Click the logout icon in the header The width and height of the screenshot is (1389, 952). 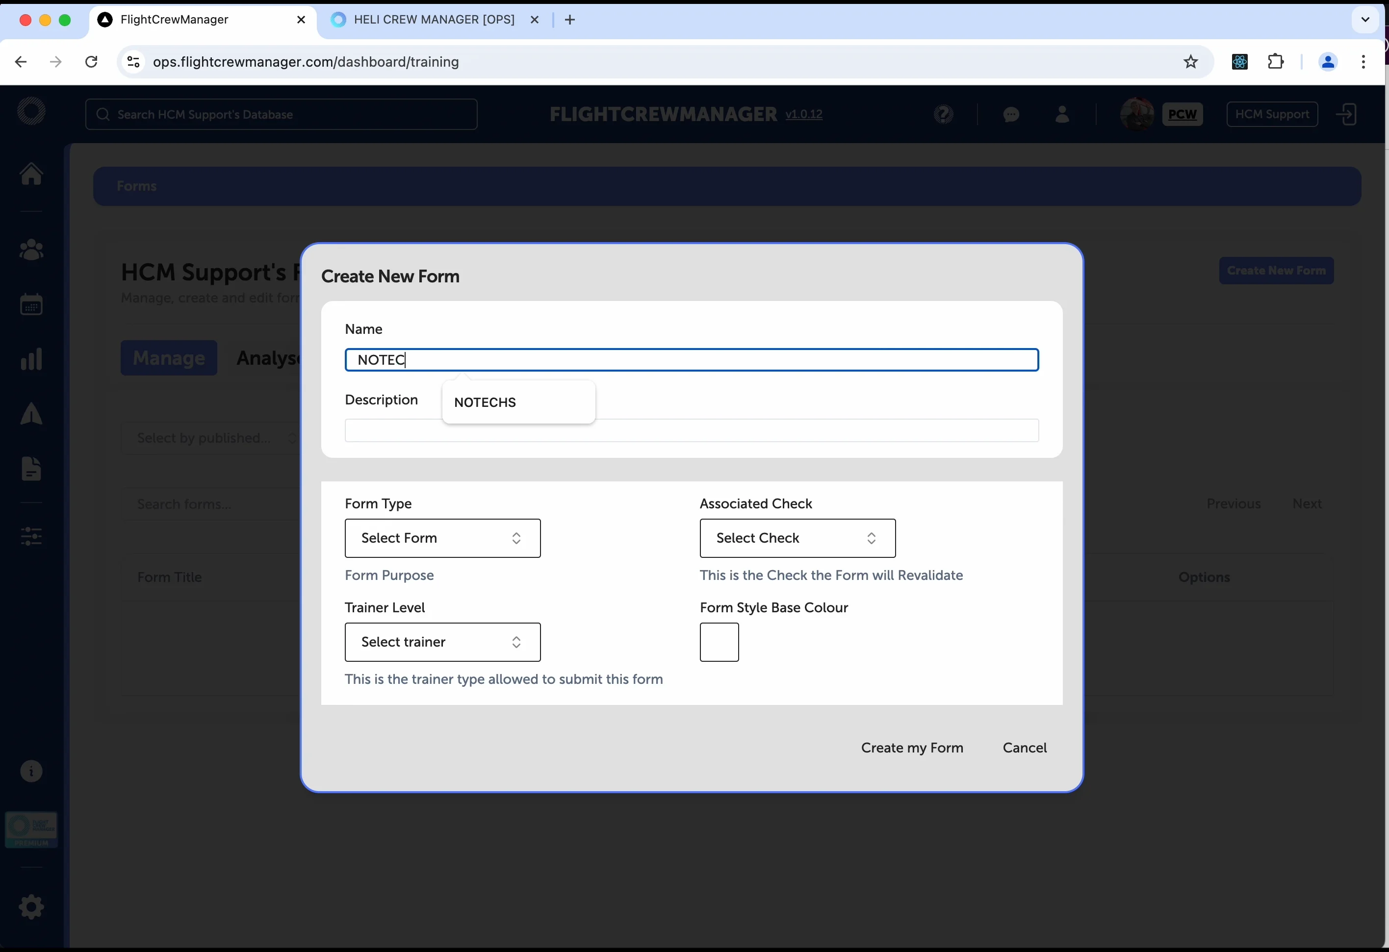tap(1346, 114)
